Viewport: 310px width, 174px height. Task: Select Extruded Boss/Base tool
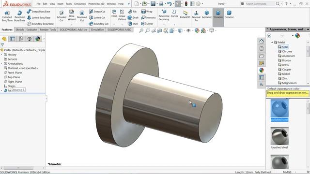[7, 16]
